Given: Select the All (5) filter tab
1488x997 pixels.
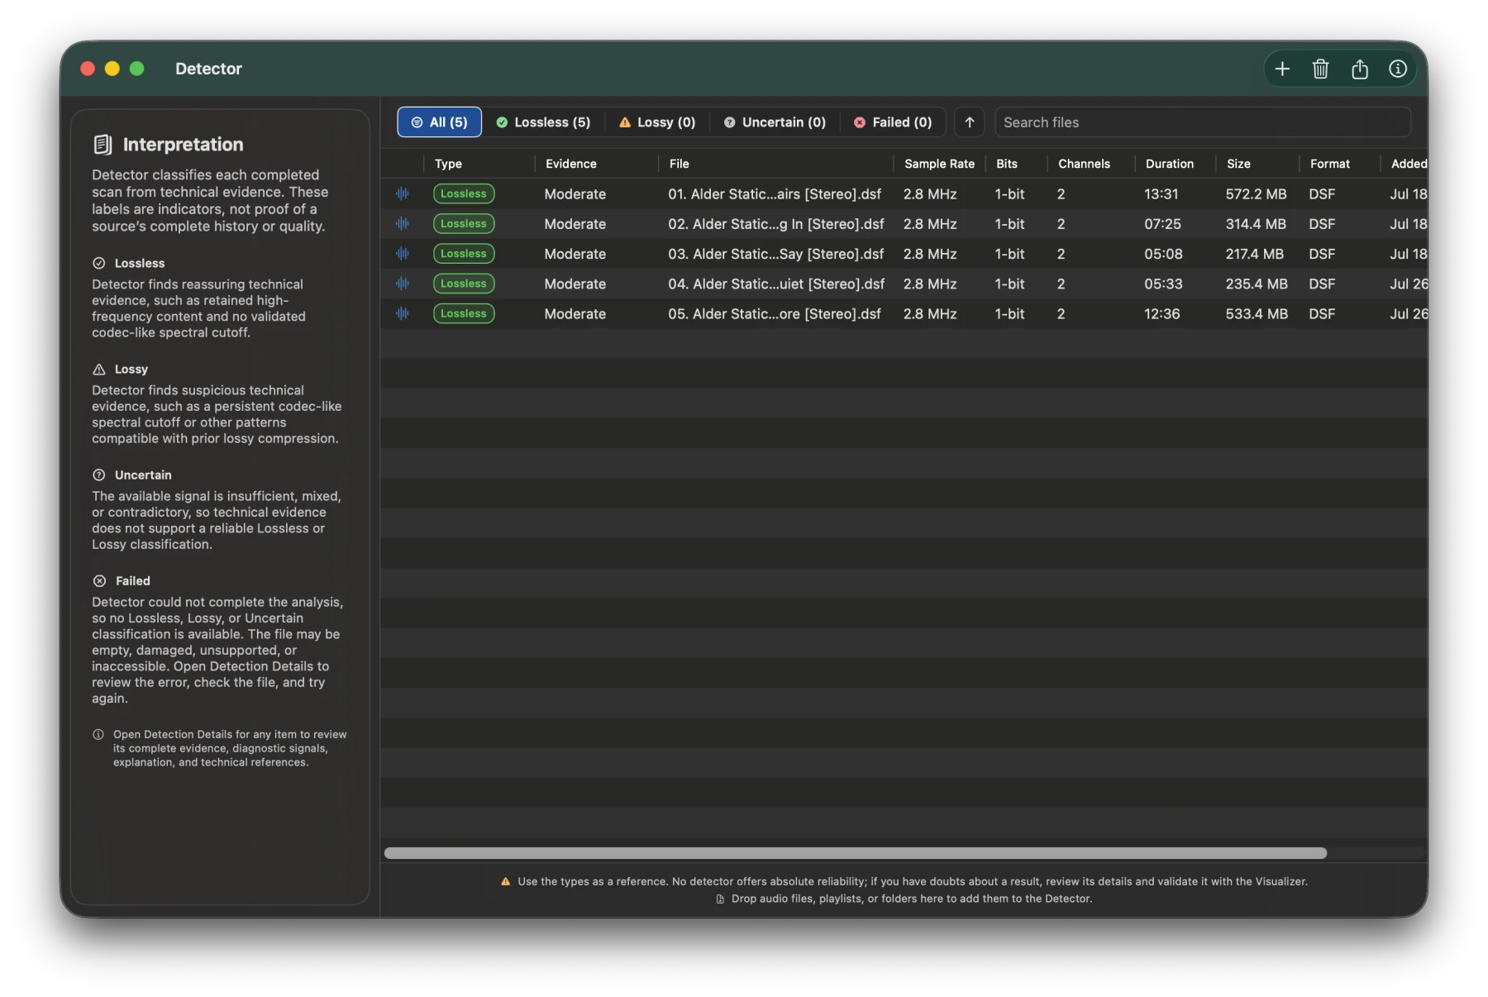Looking at the screenshot, I should coord(439,122).
